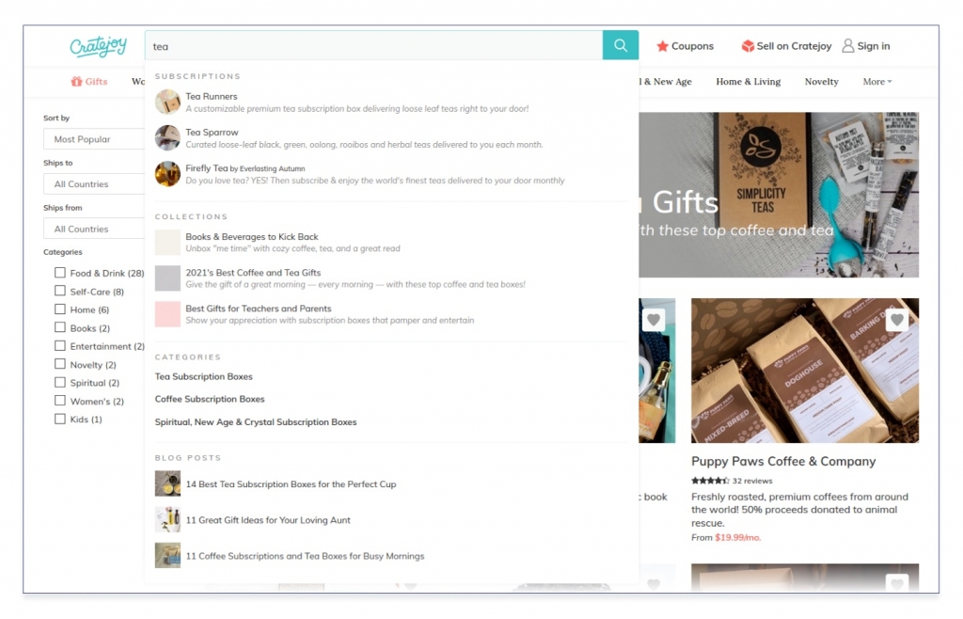Check the Novelty (2) category

59,363
